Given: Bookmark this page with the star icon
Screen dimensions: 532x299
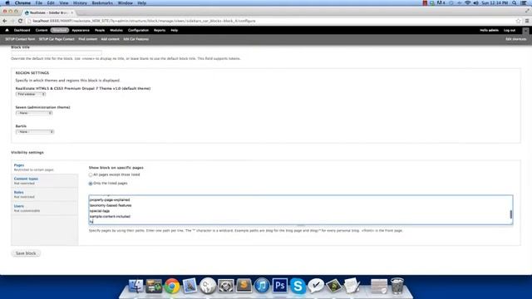Looking at the screenshot, I should (x=518, y=21).
